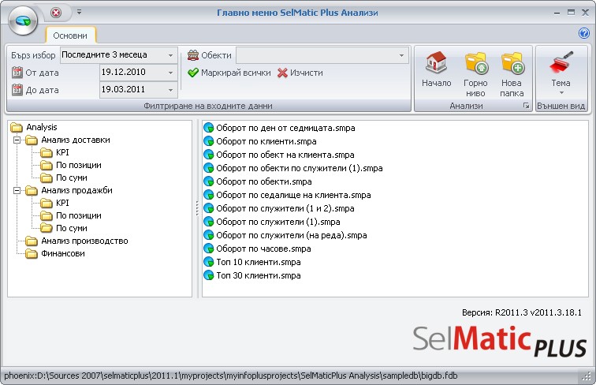596x385 pixels.
Task: Open the Тема theme brush icon
Action: [x=561, y=62]
